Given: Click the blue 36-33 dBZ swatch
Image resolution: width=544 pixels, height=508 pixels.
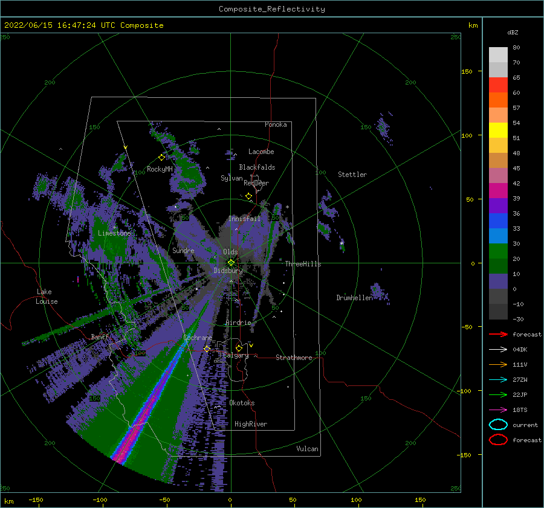Looking at the screenshot, I should (498, 221).
